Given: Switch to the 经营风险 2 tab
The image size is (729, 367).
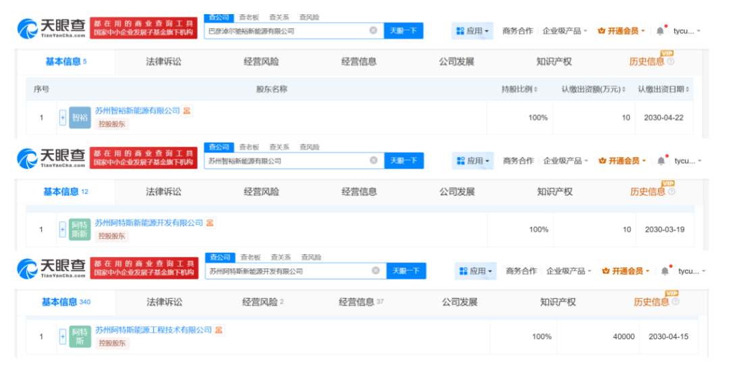Looking at the screenshot, I should [263, 302].
